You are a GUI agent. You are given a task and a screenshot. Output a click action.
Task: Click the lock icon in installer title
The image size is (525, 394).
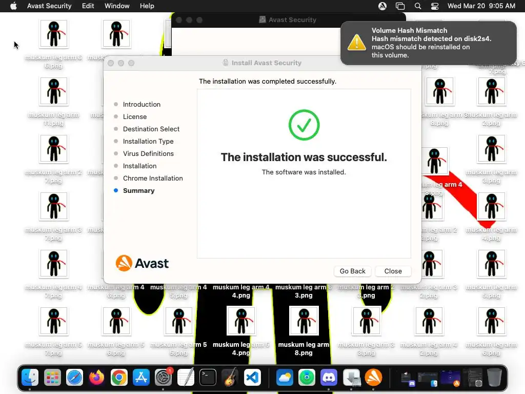click(226, 63)
